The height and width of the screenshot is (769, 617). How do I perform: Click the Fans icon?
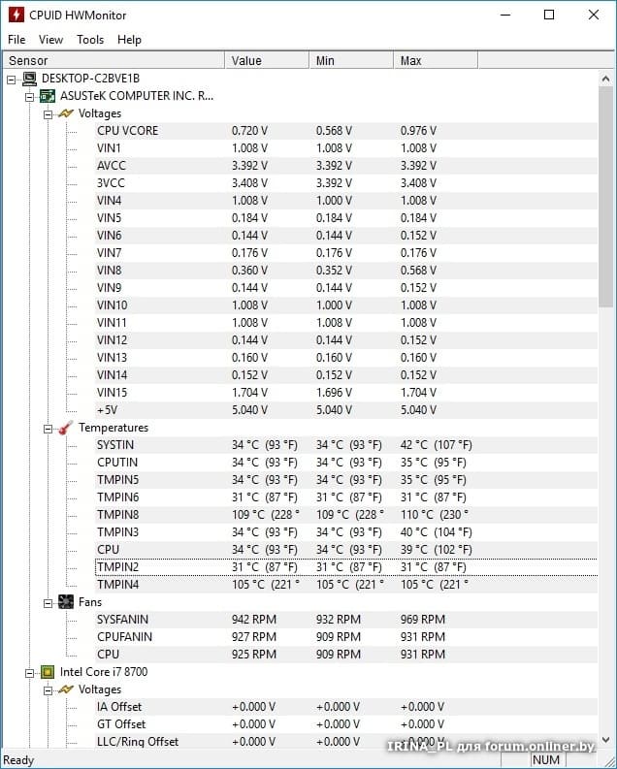tap(66, 602)
